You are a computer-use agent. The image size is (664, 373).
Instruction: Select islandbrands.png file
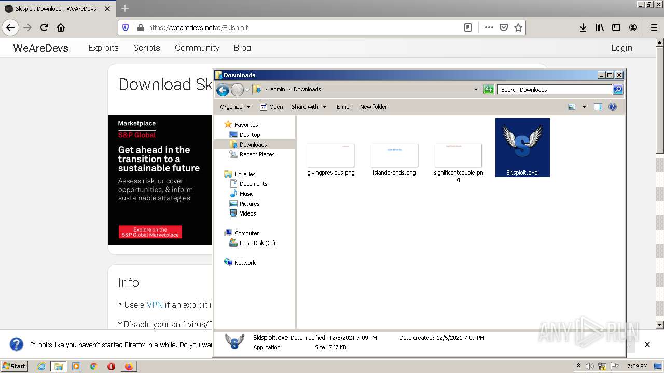394,161
